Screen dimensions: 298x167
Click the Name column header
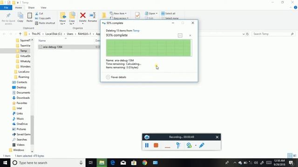click(x=42, y=41)
